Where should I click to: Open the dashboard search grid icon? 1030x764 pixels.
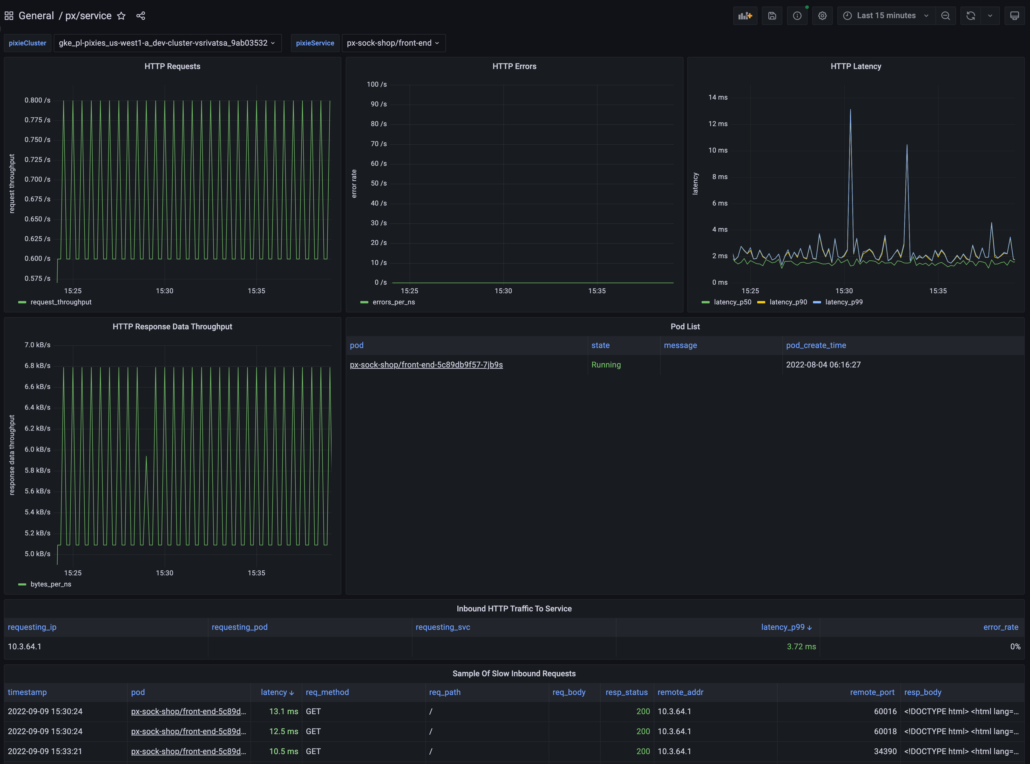pos(9,16)
